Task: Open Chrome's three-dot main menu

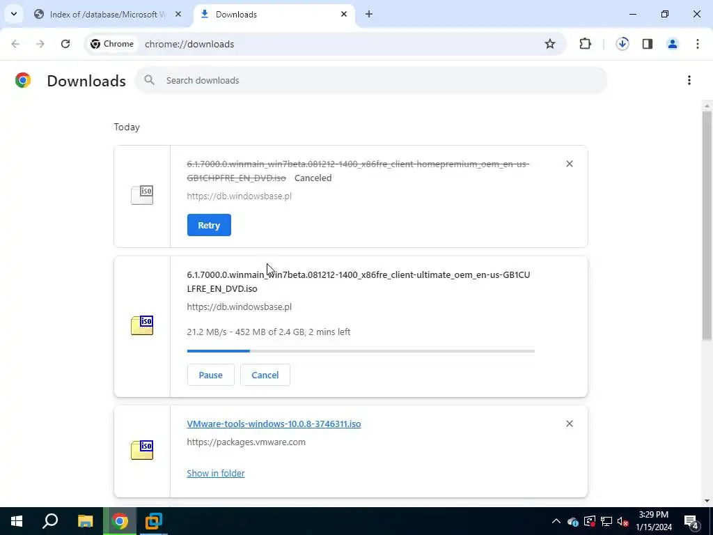Action: coord(698,44)
